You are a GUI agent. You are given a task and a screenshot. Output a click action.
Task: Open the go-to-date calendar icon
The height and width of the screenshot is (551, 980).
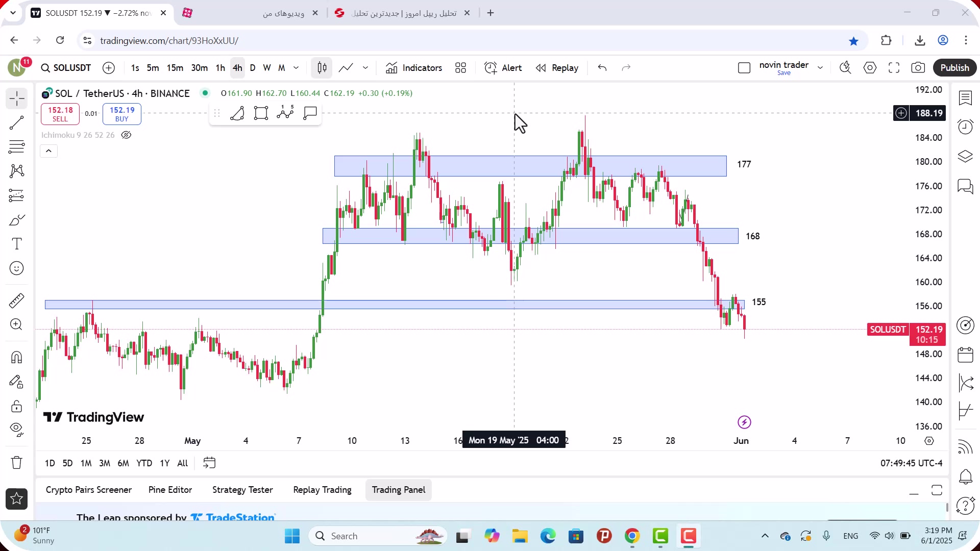[x=209, y=463]
